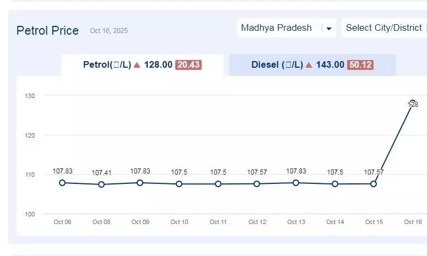This screenshot has width=427, height=256.
Task: Click the Oct 06 data point marker
Action: (x=62, y=183)
